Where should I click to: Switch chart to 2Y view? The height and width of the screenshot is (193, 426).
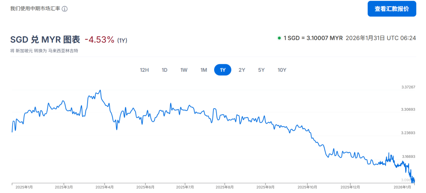tap(242, 70)
